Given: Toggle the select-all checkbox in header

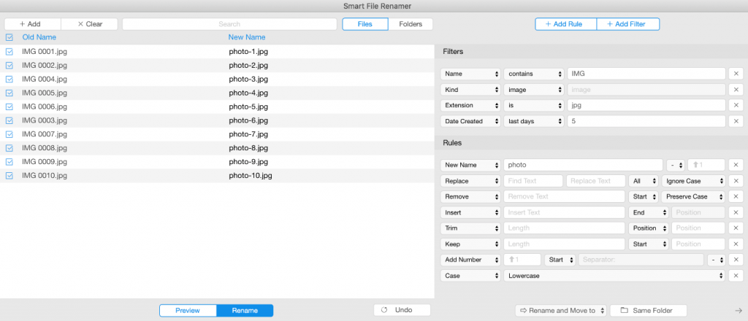Looking at the screenshot, I should coord(9,37).
